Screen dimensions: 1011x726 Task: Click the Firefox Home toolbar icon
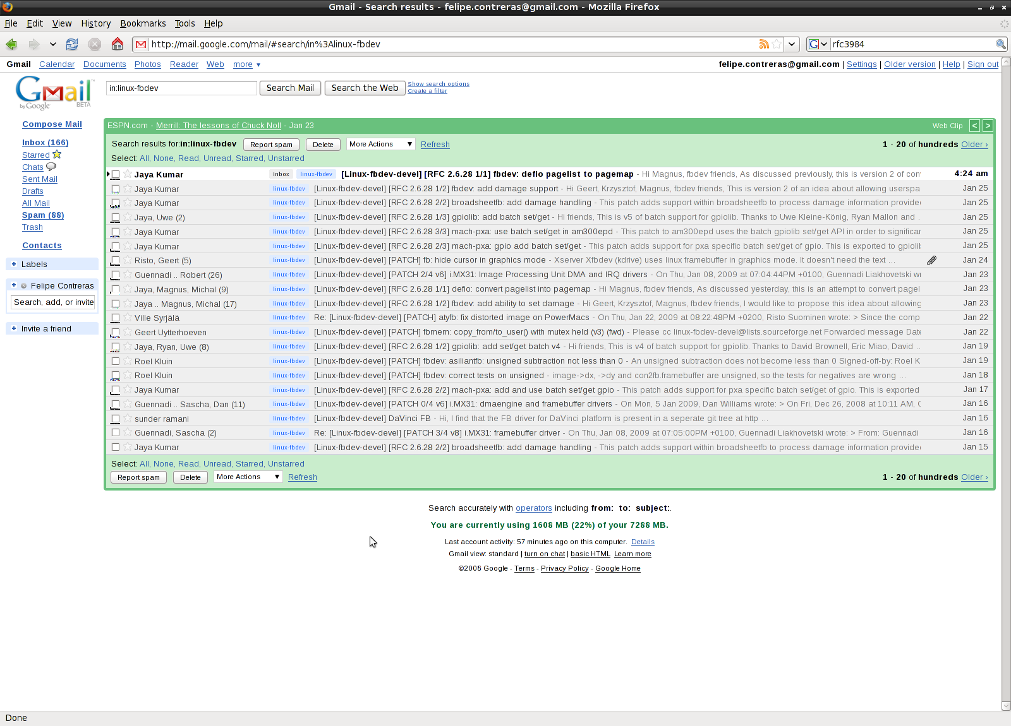coord(118,44)
